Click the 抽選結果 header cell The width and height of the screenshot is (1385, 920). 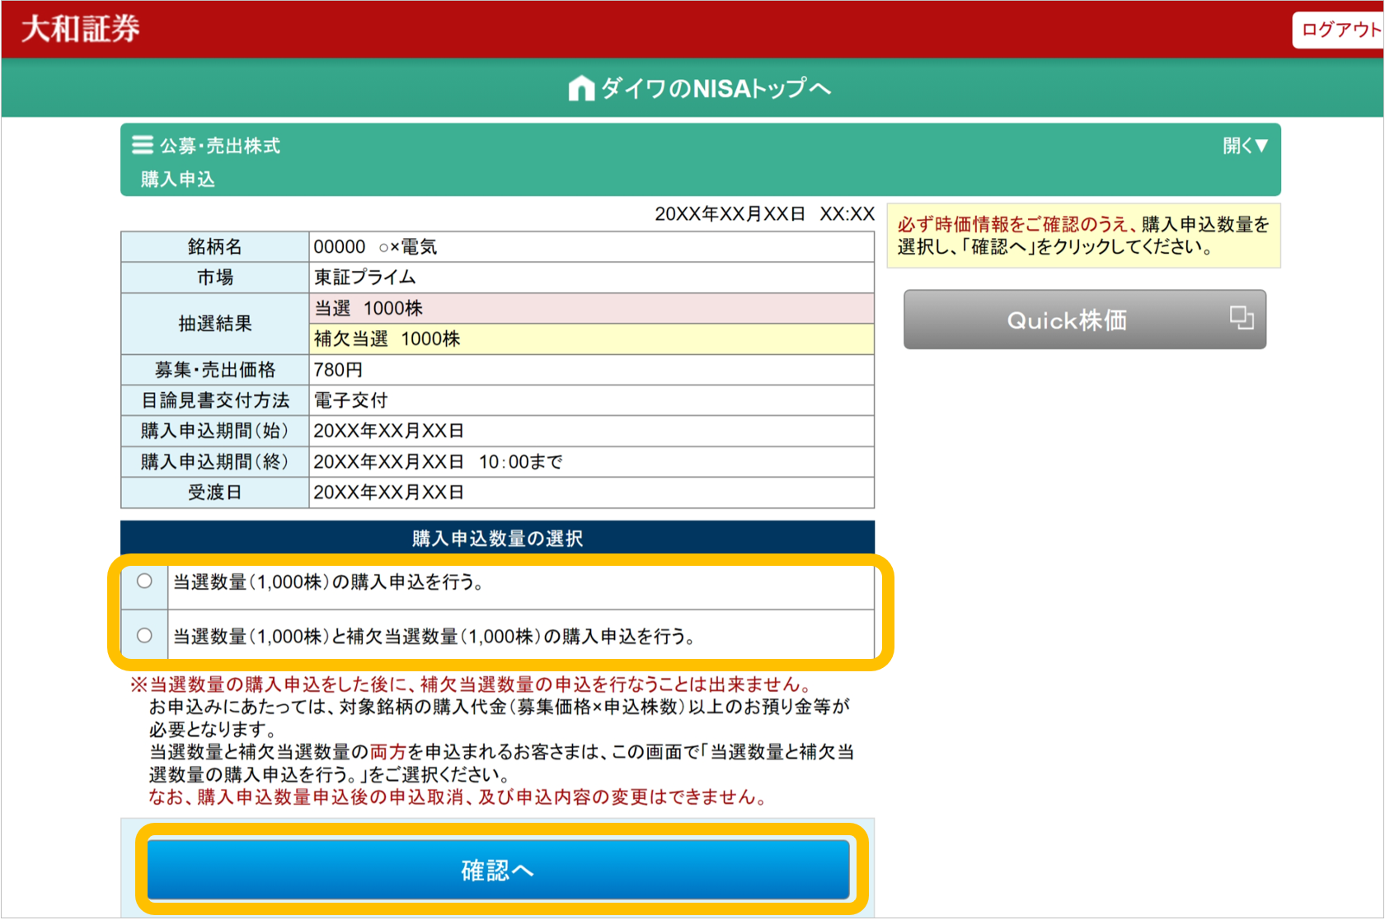pyautogui.click(x=215, y=324)
